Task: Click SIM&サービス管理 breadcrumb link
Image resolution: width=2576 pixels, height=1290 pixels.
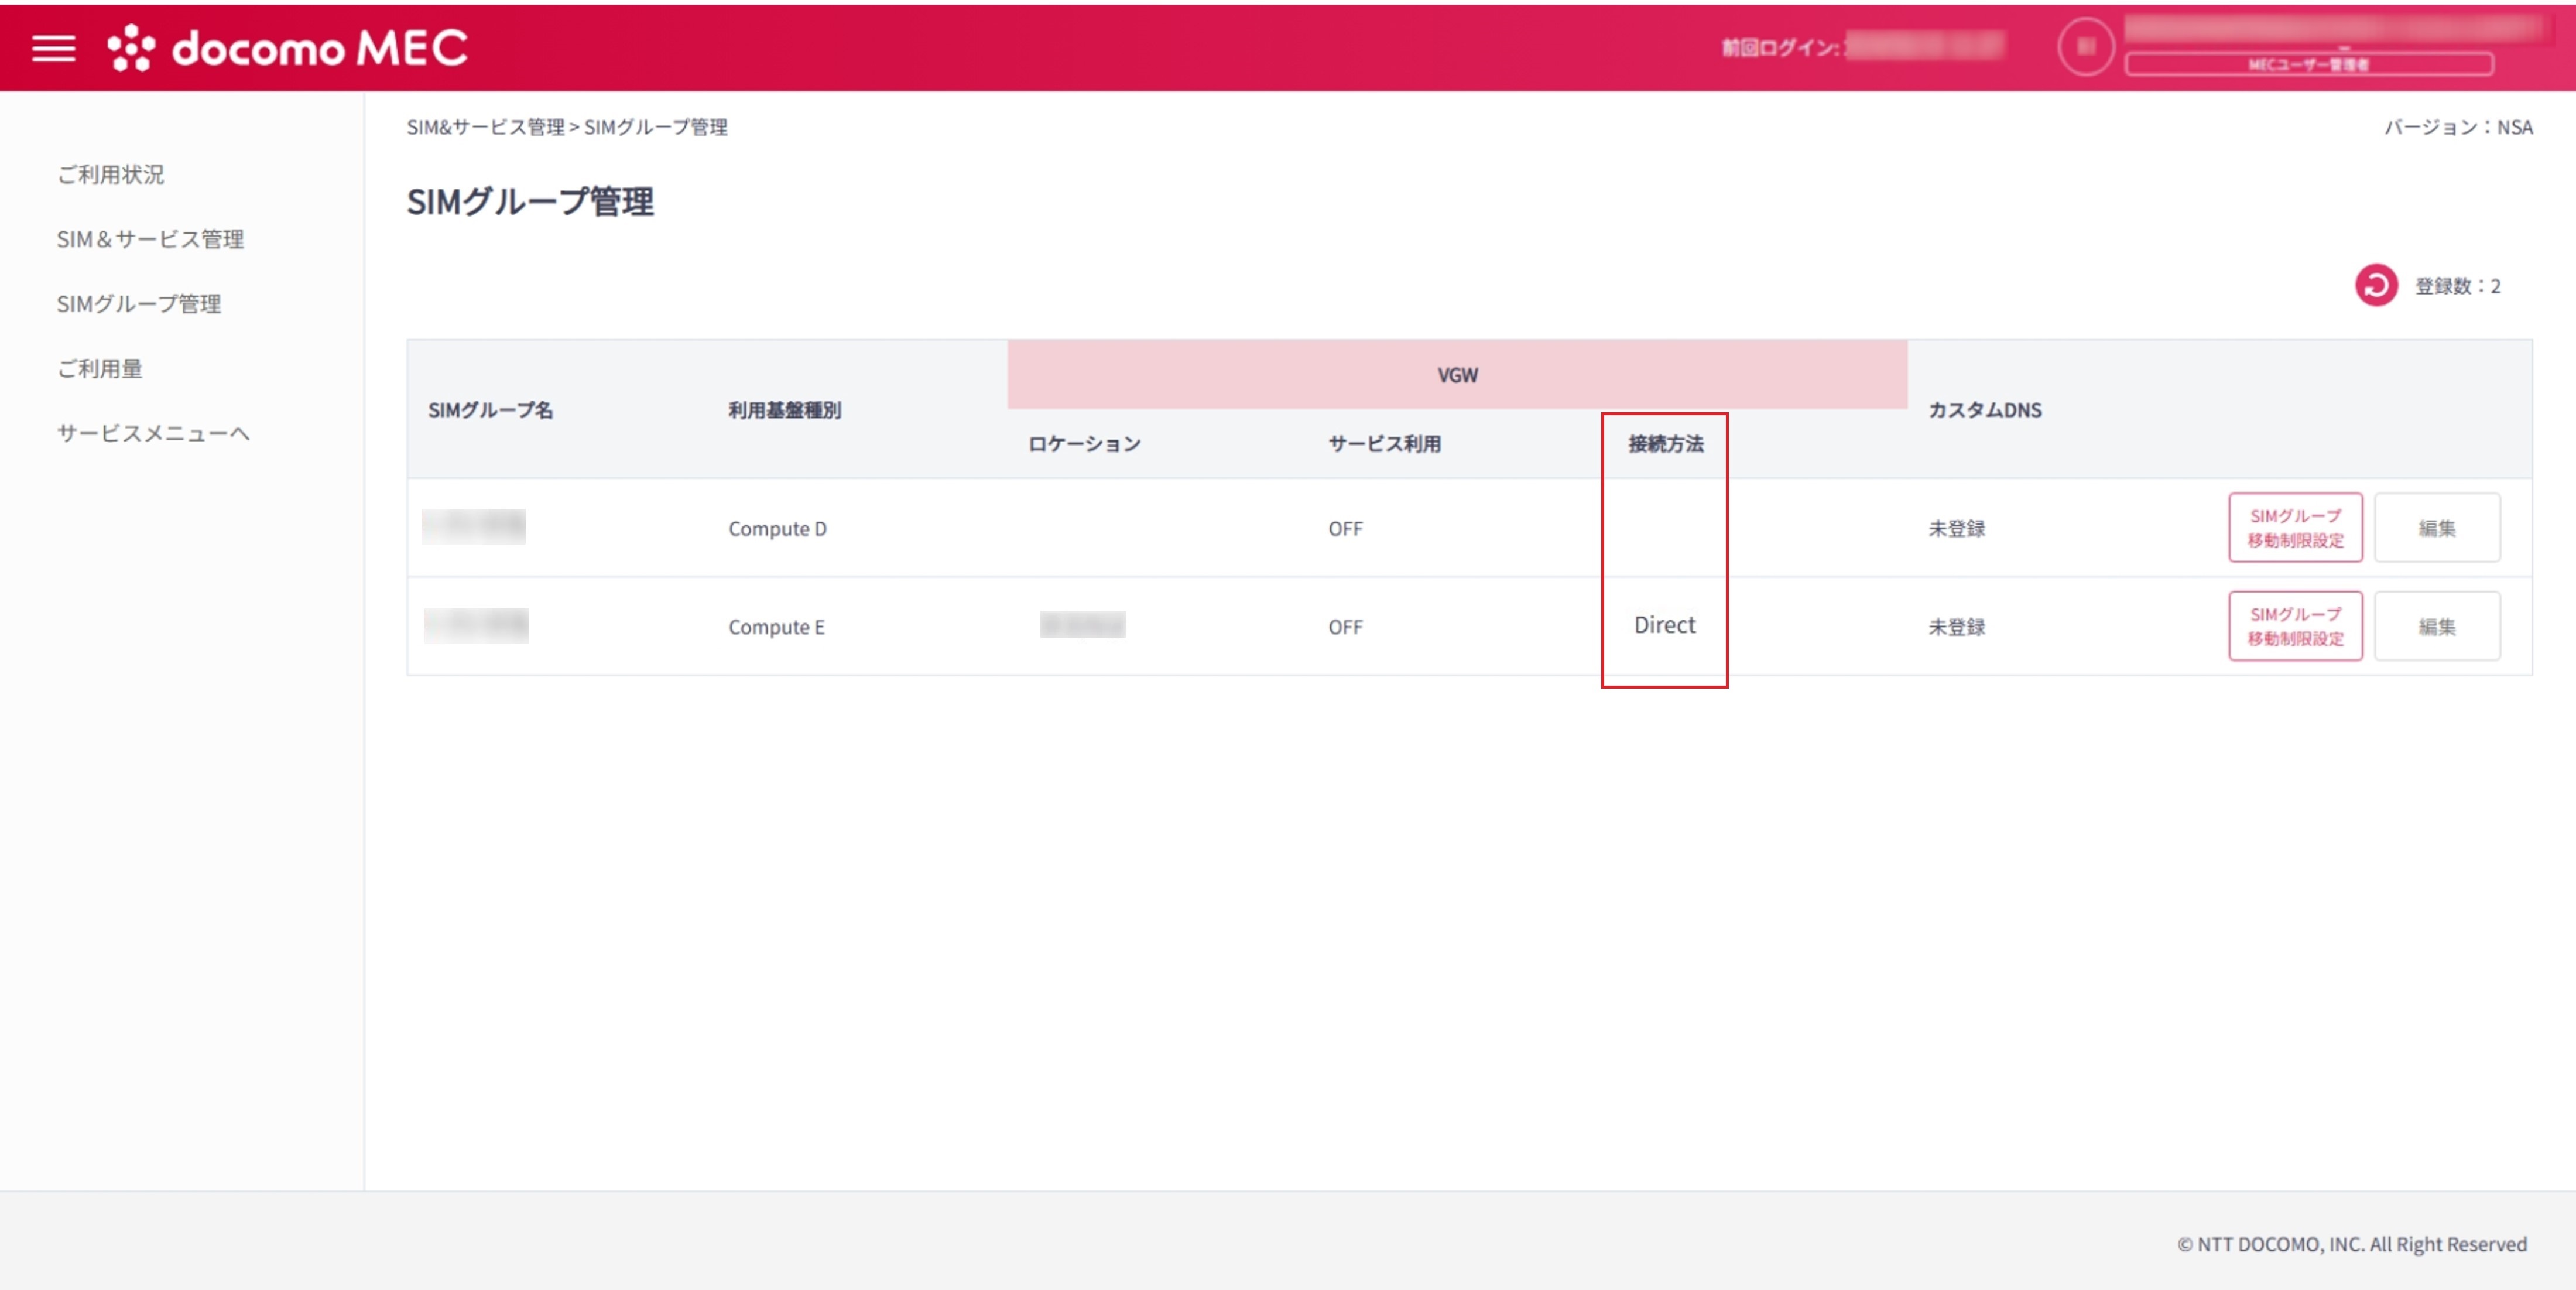Action: pos(485,127)
